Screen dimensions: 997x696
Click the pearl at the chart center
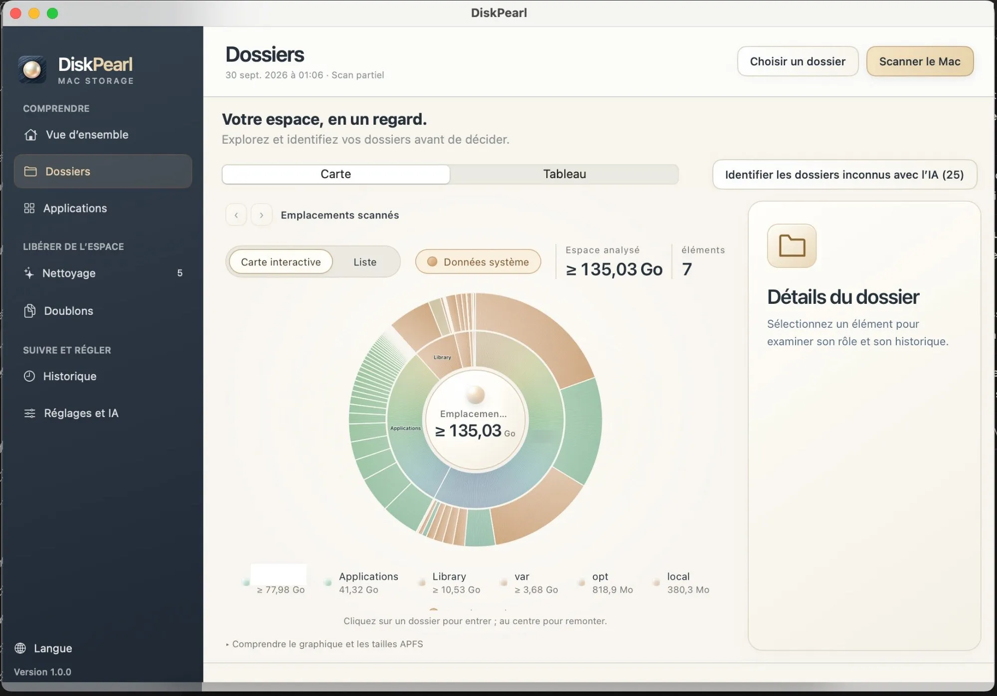[x=476, y=395]
